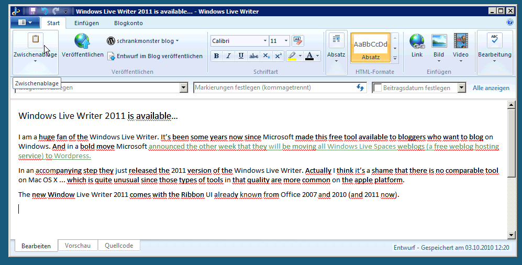
Task: Open the help question mark icon
Action: click(509, 23)
